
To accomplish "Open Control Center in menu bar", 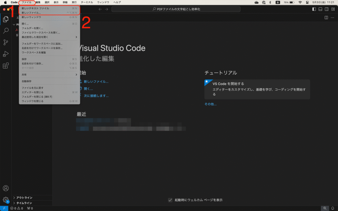I will coord(307,2).
